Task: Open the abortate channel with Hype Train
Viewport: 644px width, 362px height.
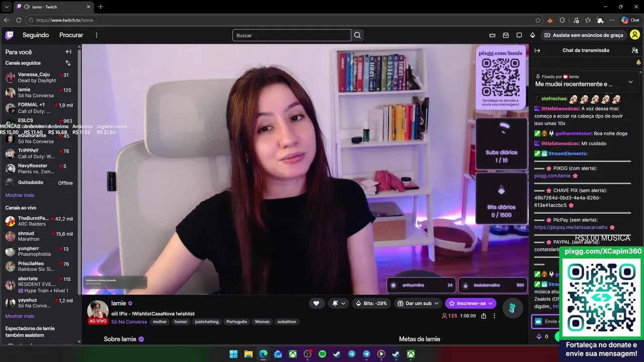Action: tap(39, 285)
